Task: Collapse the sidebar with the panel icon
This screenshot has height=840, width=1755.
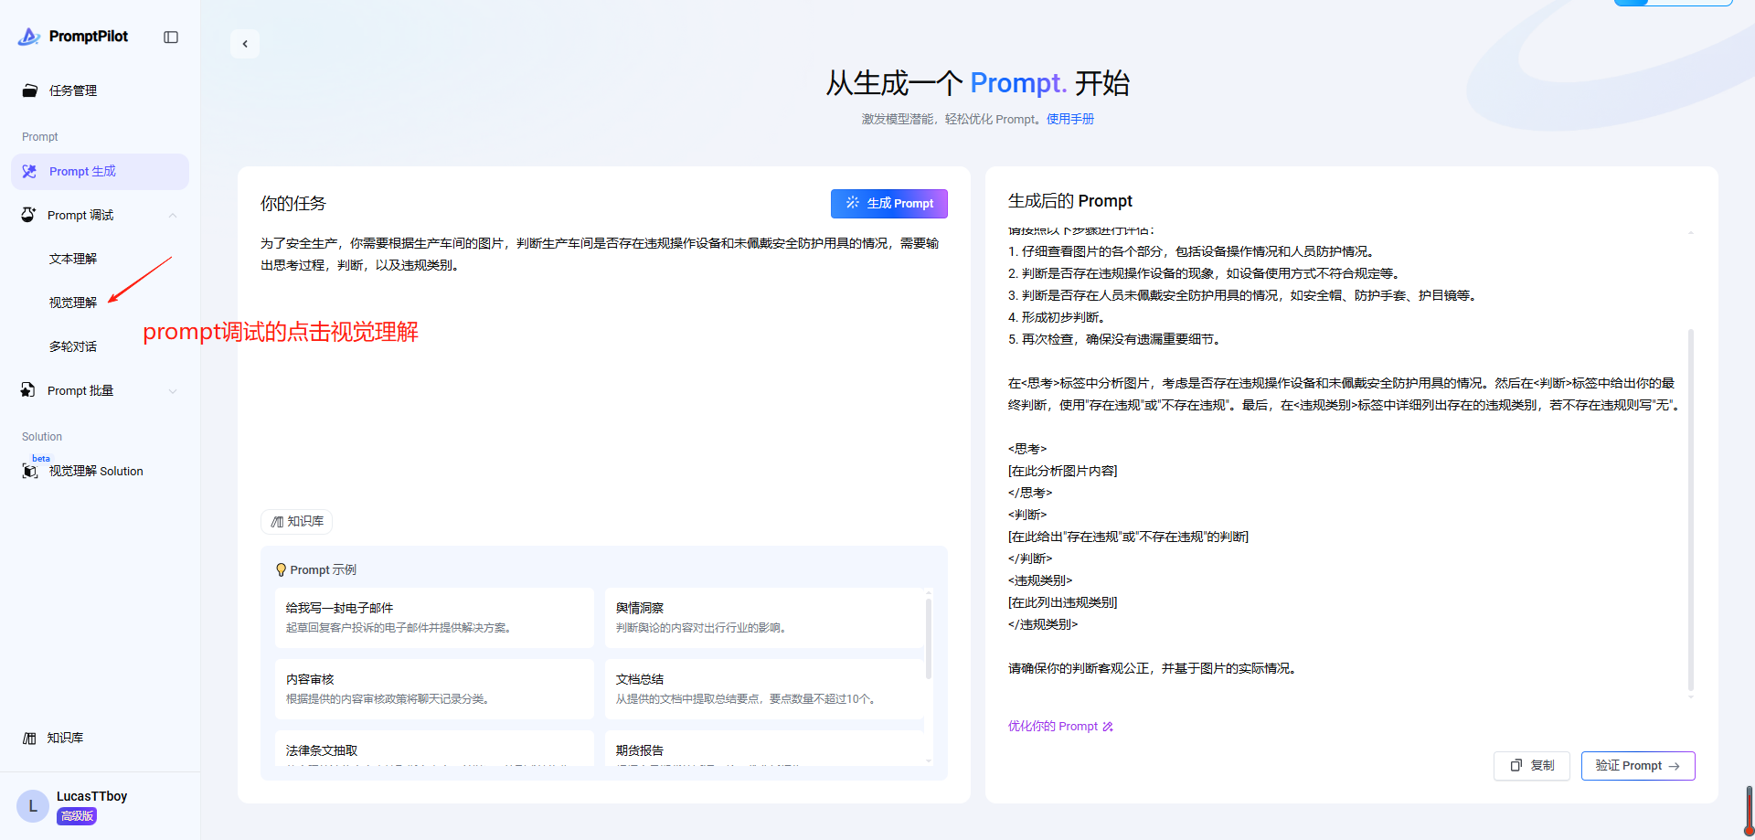Action: tap(171, 37)
